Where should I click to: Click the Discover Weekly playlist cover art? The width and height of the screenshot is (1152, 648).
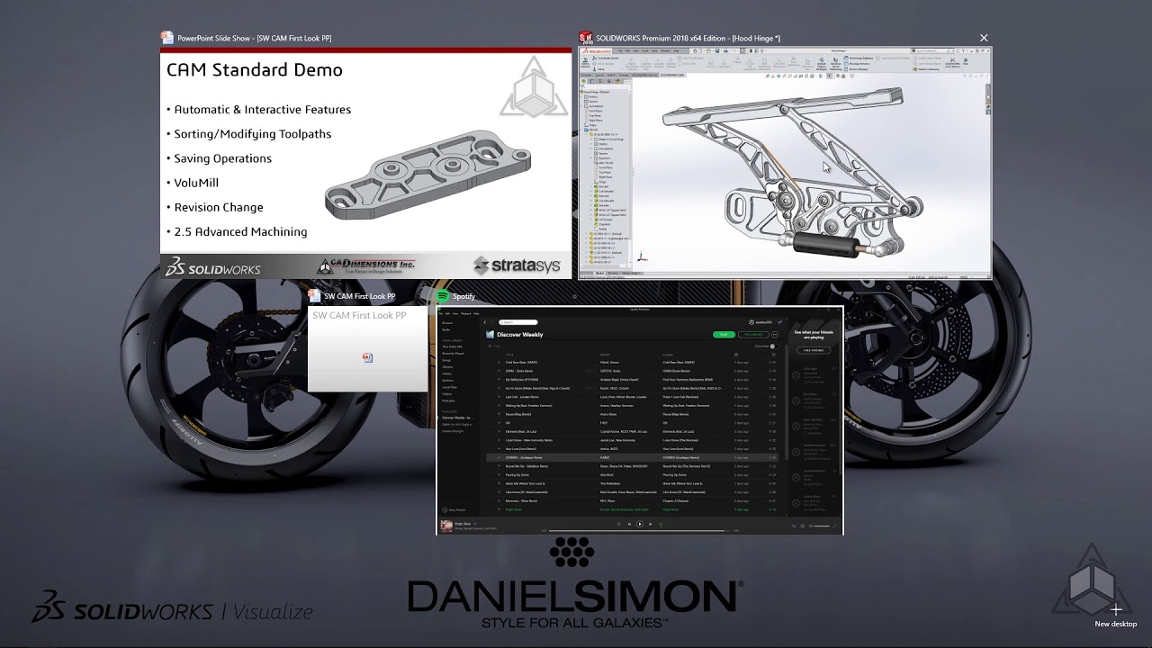click(490, 335)
